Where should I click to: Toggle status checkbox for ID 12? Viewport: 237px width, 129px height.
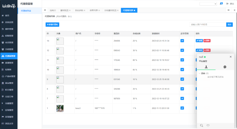tap(182, 50)
